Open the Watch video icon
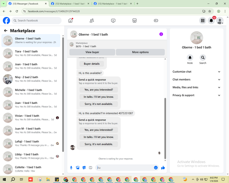 (x=113, y=21)
